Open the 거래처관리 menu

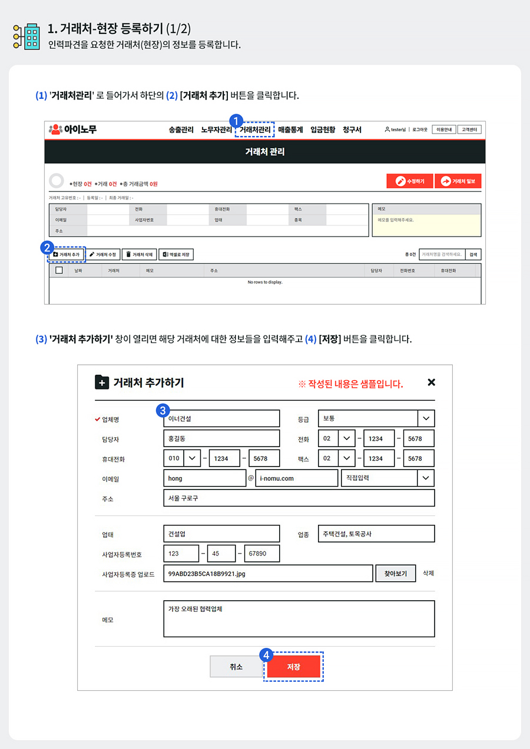(255, 129)
